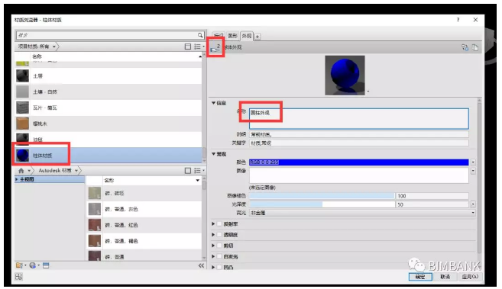Click the help question mark in title bar
Image resolution: width=502 pixels, height=289 pixels.
point(458,20)
